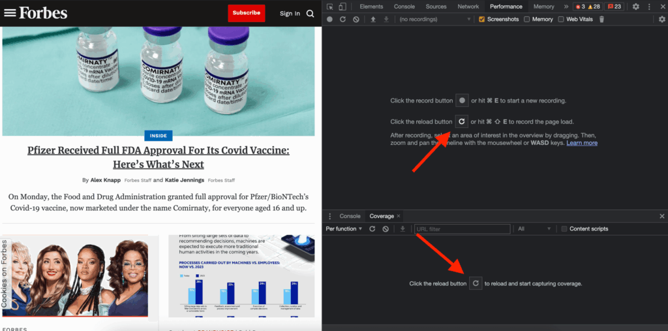
Task: Open the Pfizer FDA Approval headline
Action: pyautogui.click(x=159, y=157)
